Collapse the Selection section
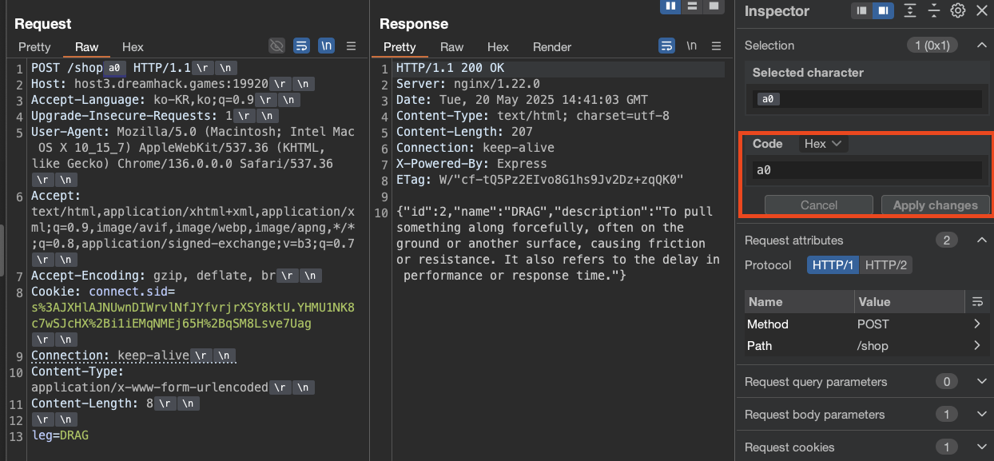Viewport: 994px width, 461px height. (x=982, y=46)
